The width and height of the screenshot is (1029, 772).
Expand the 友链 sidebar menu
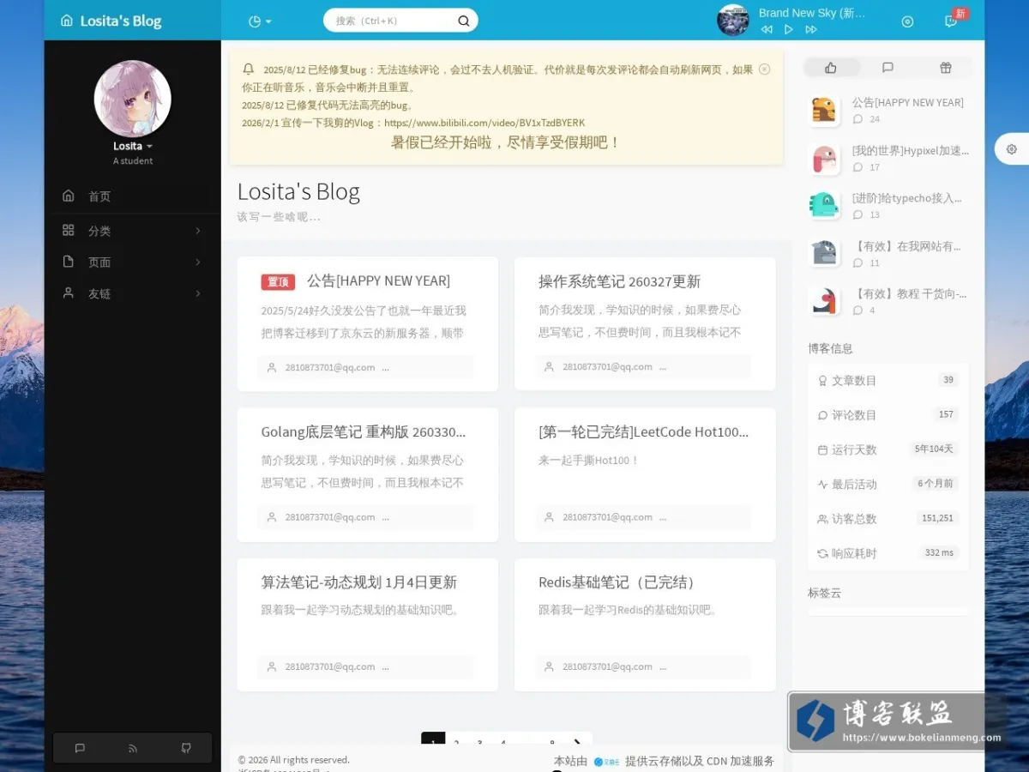tap(133, 293)
